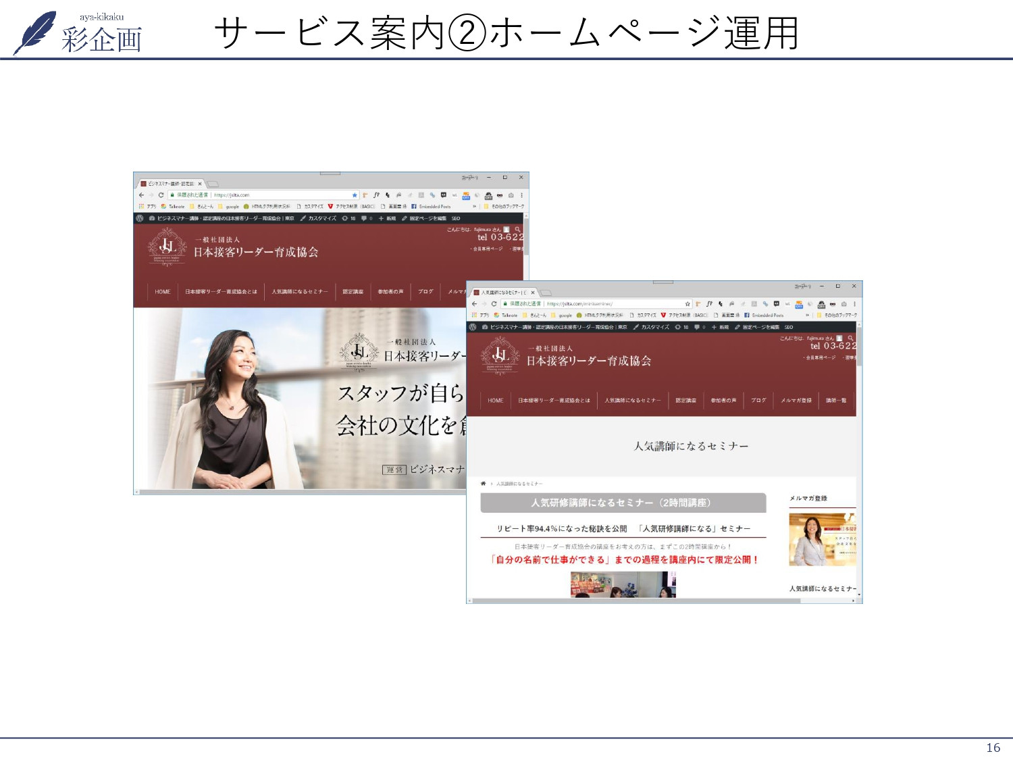This screenshot has width=1013, height=760.
Task: Open the Chrome three-dot menu
Action: coord(854,303)
